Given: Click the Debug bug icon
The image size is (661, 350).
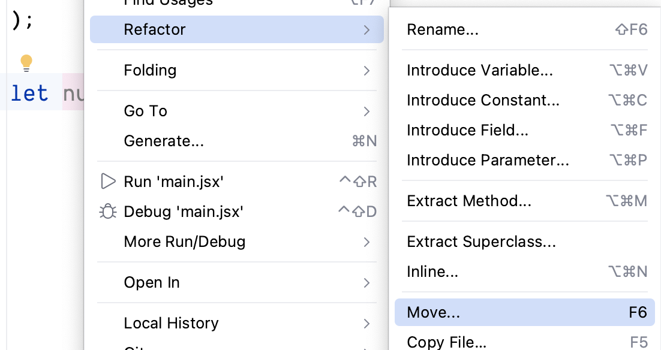Looking at the screenshot, I should click(x=108, y=212).
